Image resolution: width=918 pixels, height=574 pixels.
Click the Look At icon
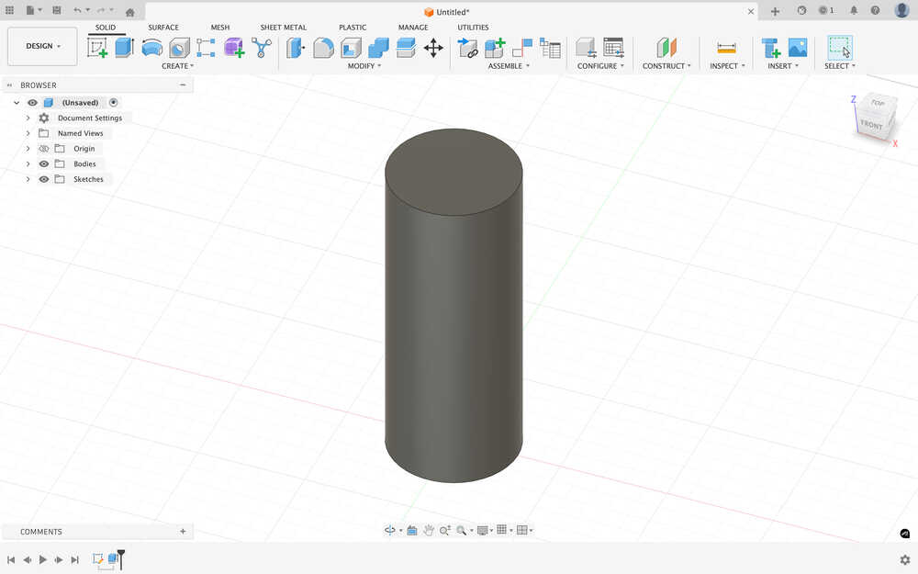(x=411, y=530)
